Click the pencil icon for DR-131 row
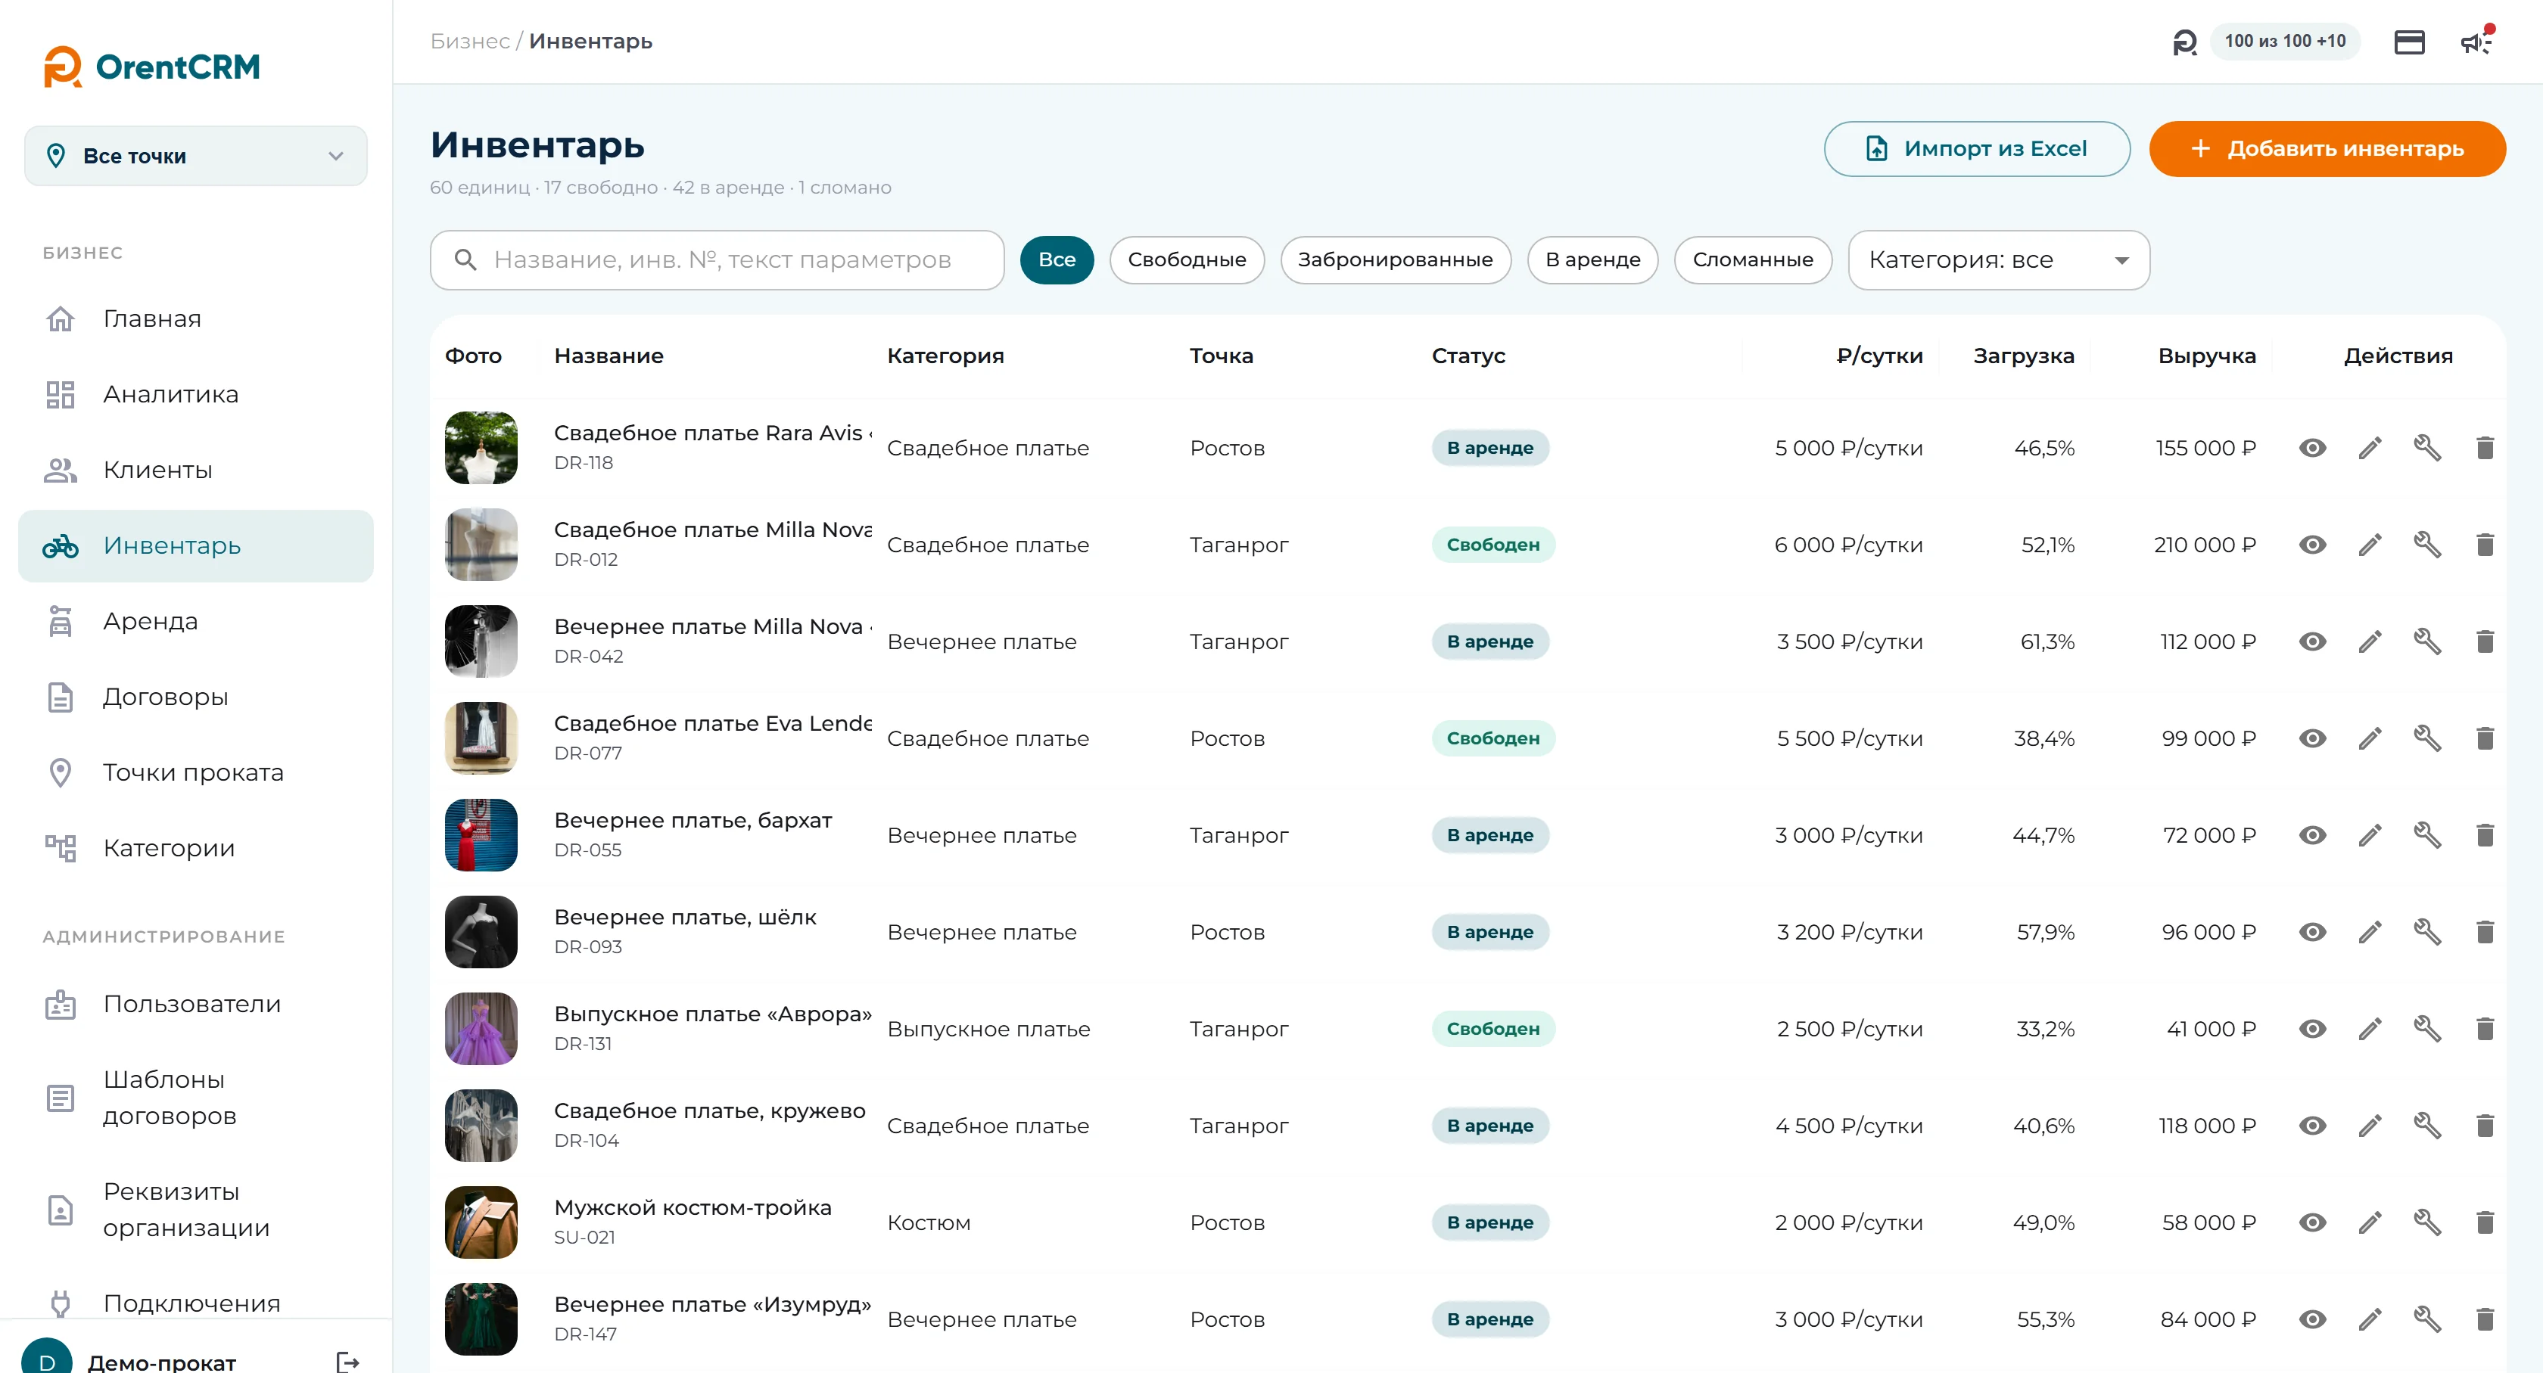The height and width of the screenshot is (1373, 2543). click(x=2369, y=1029)
